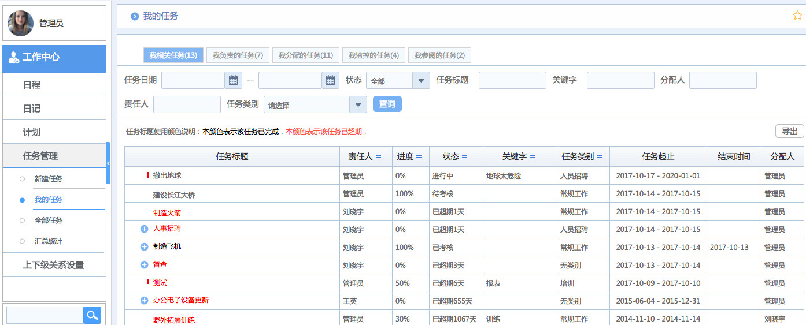The width and height of the screenshot is (806, 325).
Task: Open the 进度 column filter menu
Action: 419,157
